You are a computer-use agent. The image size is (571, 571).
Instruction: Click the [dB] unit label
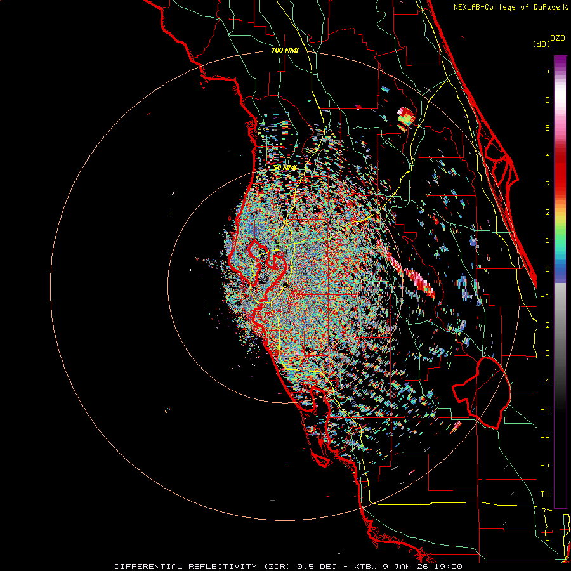[541, 44]
